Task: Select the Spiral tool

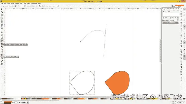Action: point(2,35)
